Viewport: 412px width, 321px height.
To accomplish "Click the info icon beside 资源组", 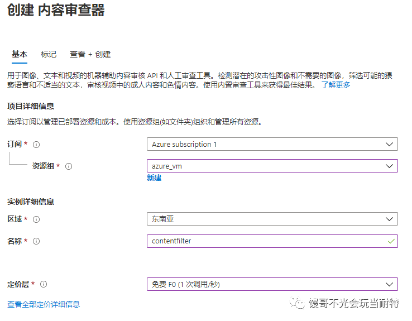I will (x=69, y=166).
